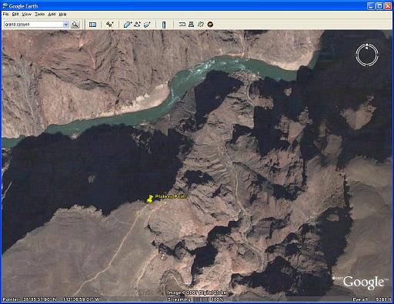Click the Streaming 100% progress indicator
This screenshot has height=304, width=394.
coord(195,299)
